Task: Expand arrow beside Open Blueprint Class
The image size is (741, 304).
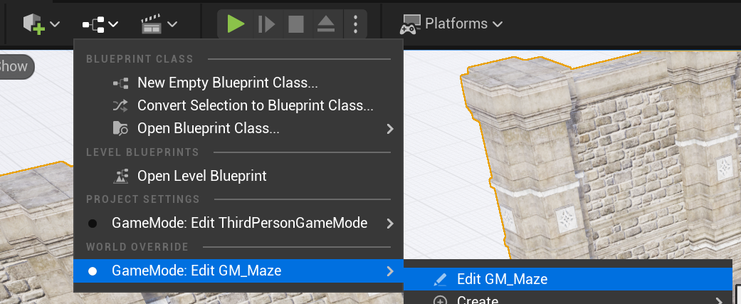Action: click(390, 129)
